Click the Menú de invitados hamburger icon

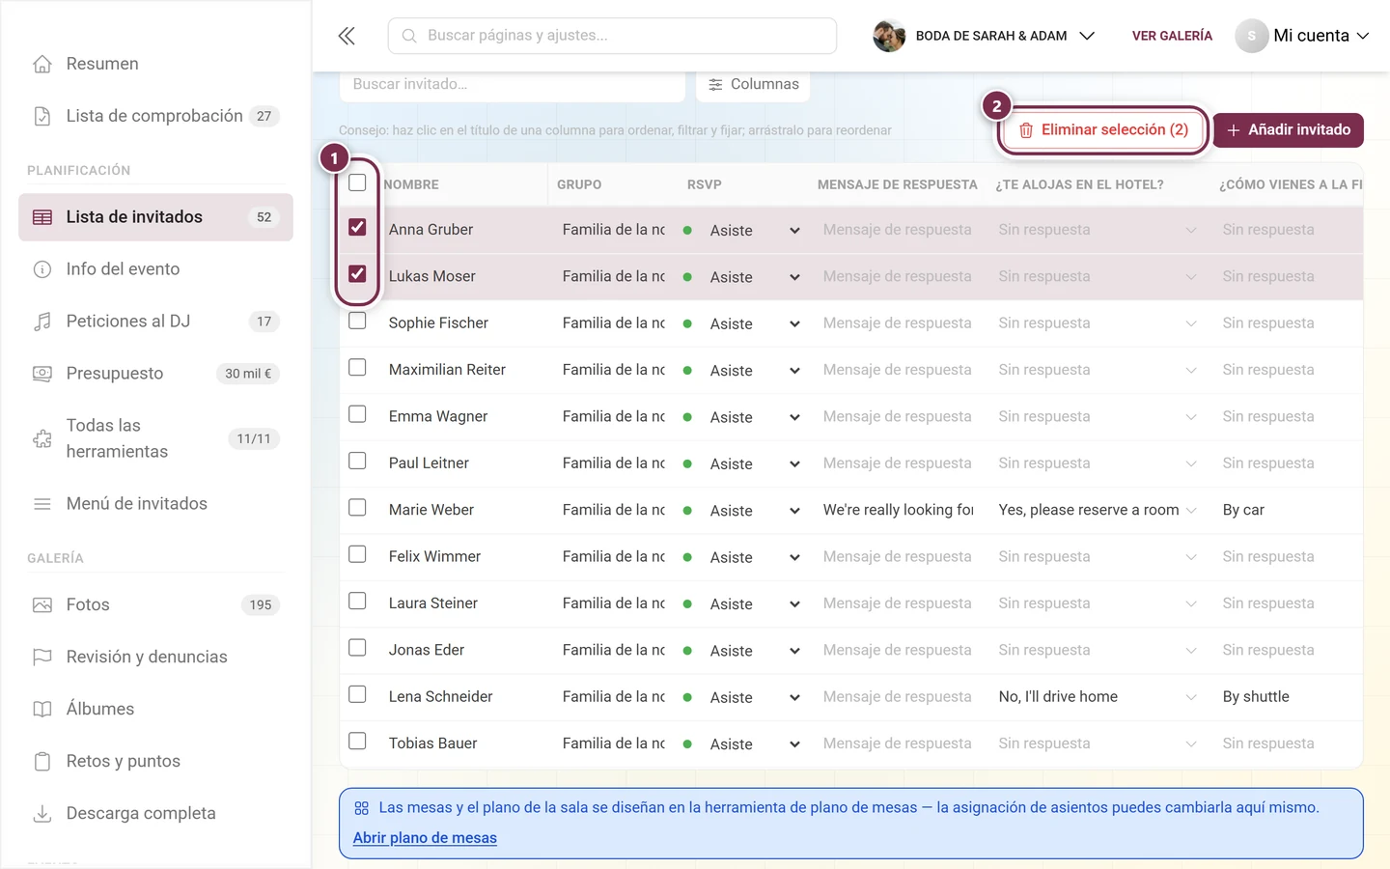(42, 504)
